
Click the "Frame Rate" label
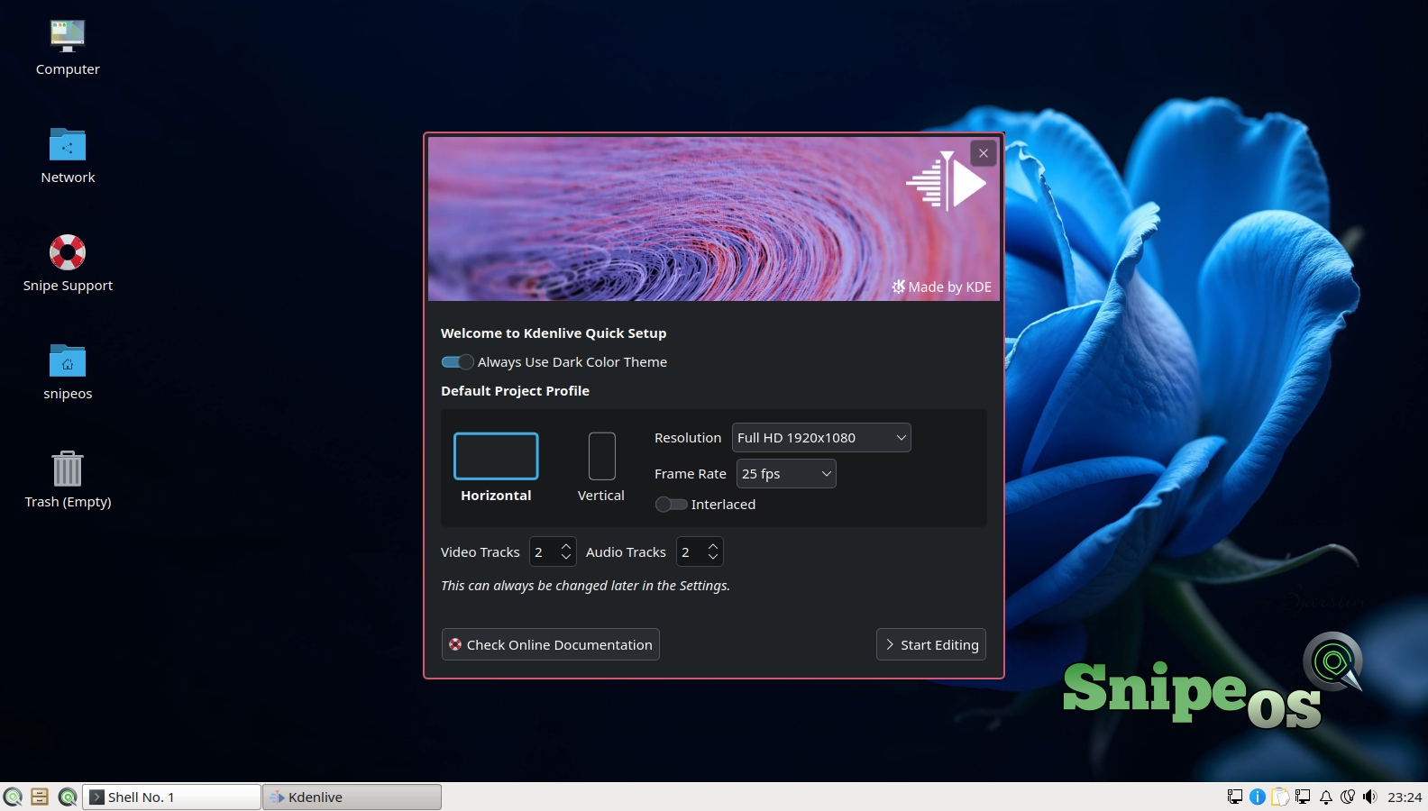click(x=691, y=474)
